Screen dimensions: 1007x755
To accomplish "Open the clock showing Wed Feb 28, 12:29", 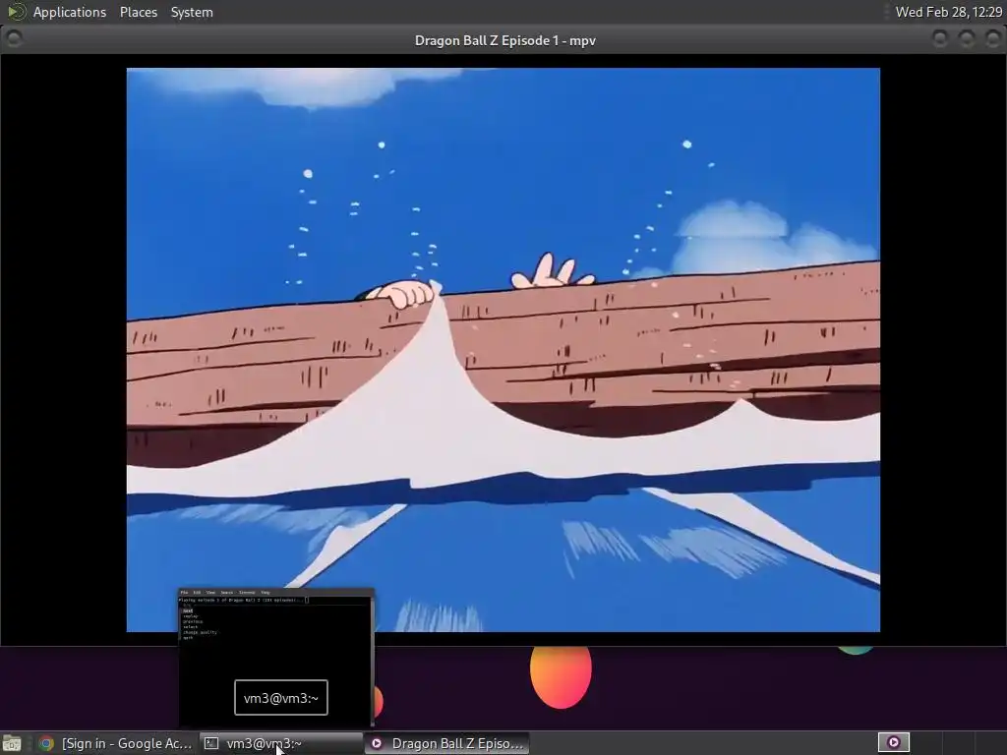I will [949, 12].
